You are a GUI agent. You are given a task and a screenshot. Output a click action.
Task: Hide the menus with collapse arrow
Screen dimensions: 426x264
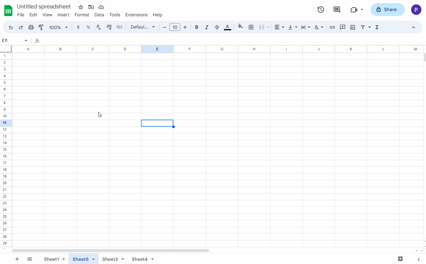point(413,27)
